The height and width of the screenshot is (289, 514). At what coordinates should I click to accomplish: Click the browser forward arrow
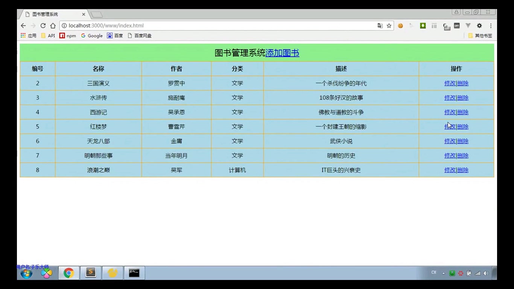pyautogui.click(x=33, y=26)
